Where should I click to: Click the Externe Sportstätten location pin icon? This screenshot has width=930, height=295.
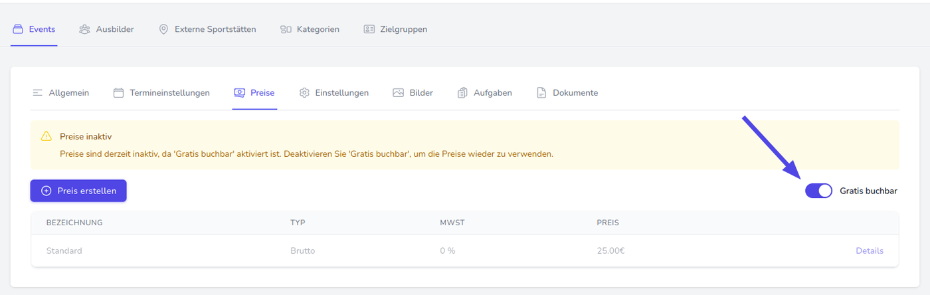[163, 29]
